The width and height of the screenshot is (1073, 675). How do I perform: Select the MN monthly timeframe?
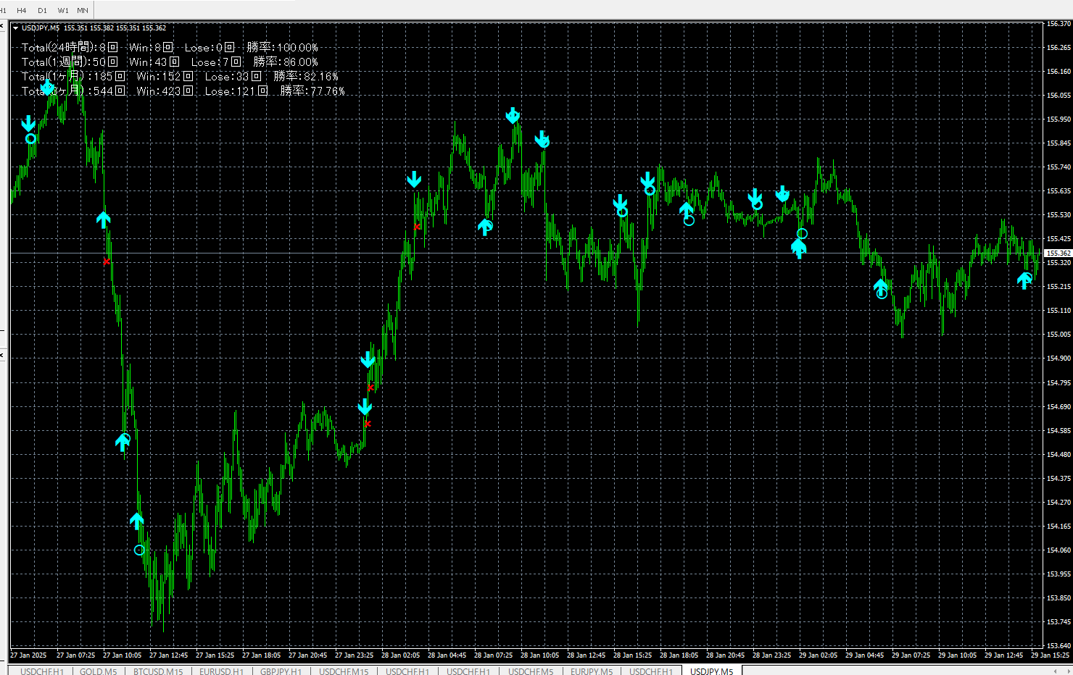point(83,10)
